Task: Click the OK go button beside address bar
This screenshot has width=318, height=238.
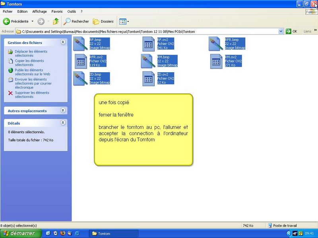Action: tap(291, 31)
